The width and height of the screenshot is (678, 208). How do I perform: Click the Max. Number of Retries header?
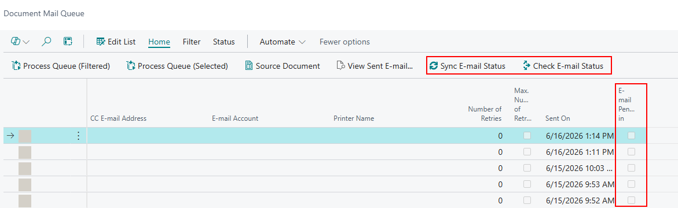522,105
